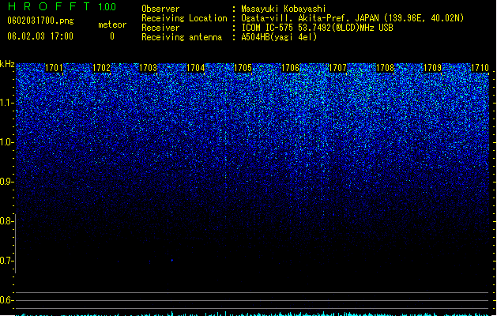
Task: Click the 1706 time marker
Action: pyautogui.click(x=291, y=68)
